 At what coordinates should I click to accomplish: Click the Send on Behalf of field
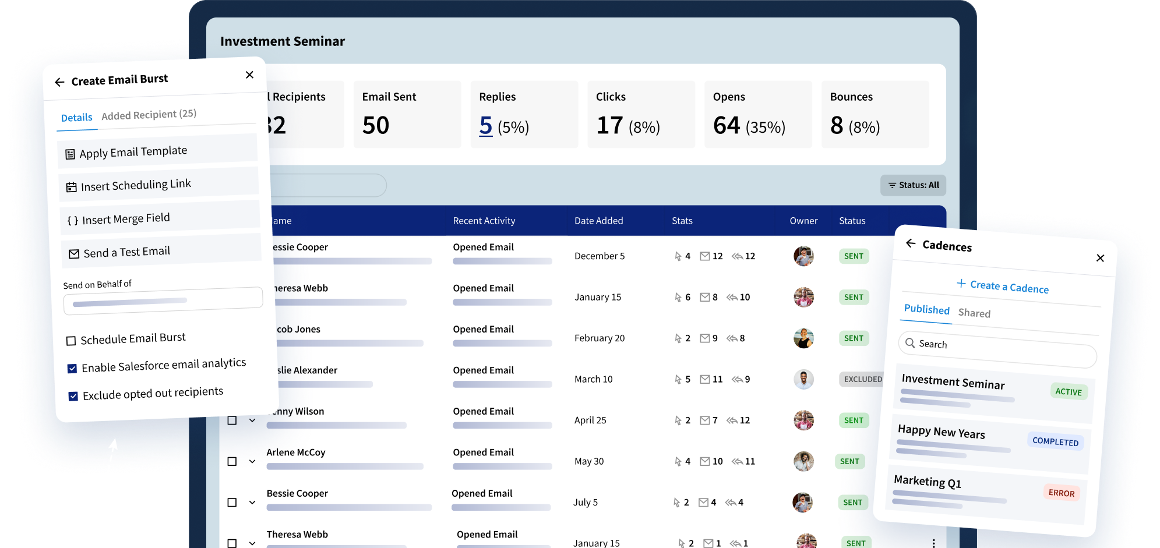point(163,300)
